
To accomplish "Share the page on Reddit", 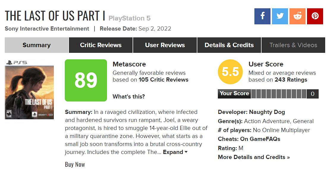I will tap(297, 16).
